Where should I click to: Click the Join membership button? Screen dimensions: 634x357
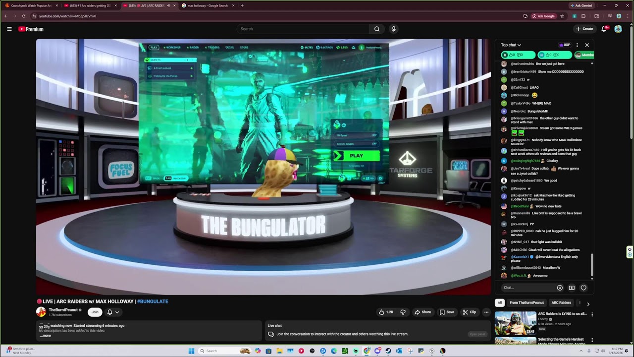pyautogui.click(x=95, y=312)
